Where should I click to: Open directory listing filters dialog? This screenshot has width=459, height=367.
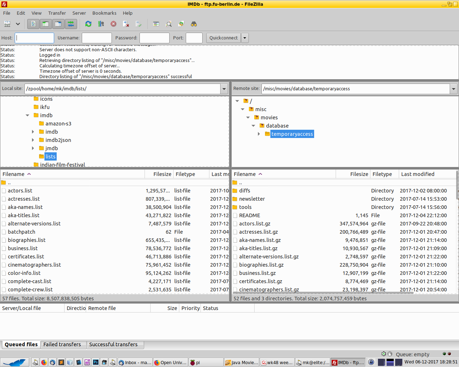156,24
